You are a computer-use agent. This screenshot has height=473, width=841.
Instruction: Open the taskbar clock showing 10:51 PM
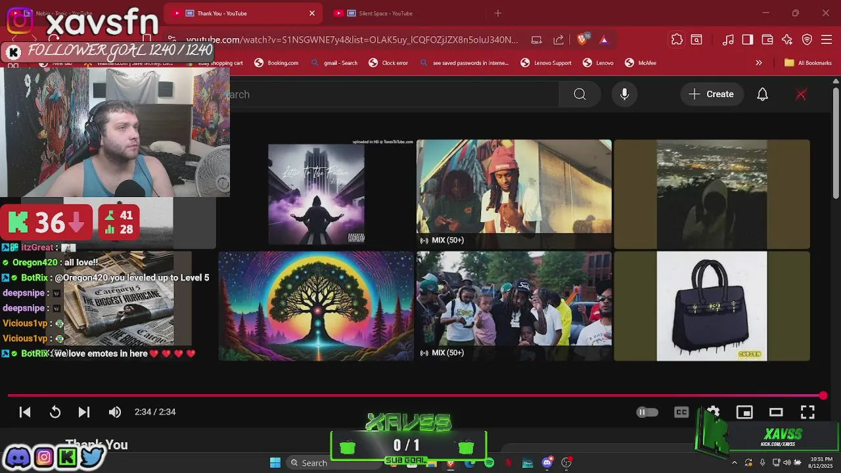click(821, 462)
